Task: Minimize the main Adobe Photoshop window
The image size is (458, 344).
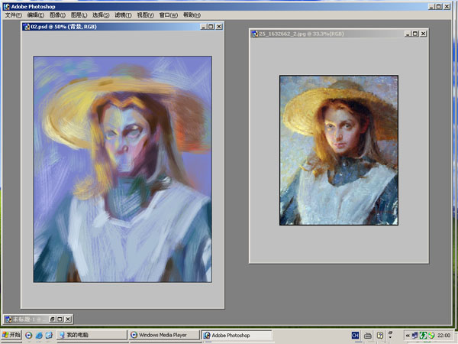Action: (431, 6)
